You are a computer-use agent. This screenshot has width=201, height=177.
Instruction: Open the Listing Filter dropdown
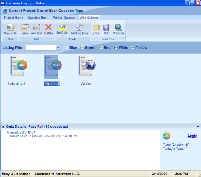[58, 47]
